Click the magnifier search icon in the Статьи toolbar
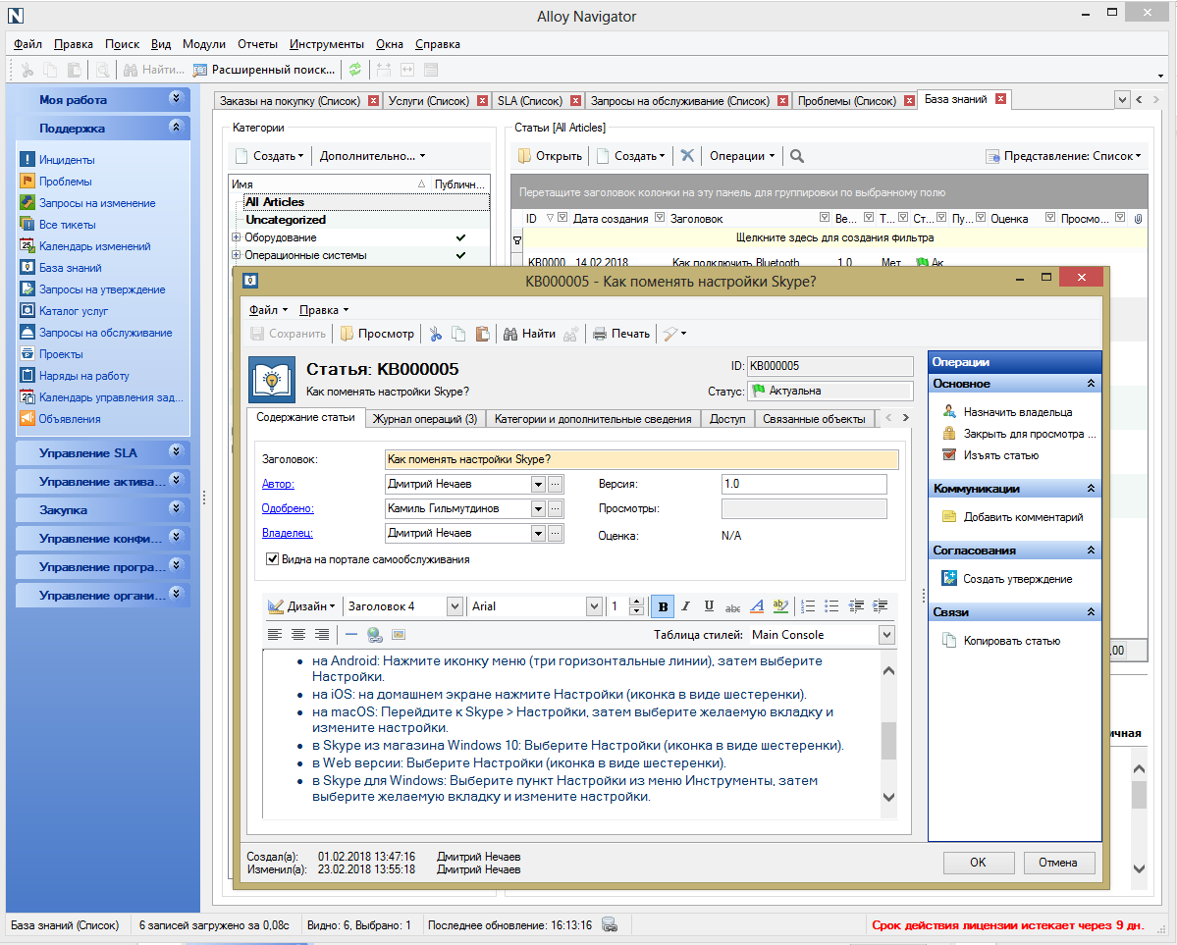Image resolution: width=1177 pixels, height=945 pixels. [x=797, y=156]
